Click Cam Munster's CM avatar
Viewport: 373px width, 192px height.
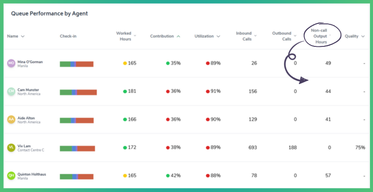[x=11, y=91]
